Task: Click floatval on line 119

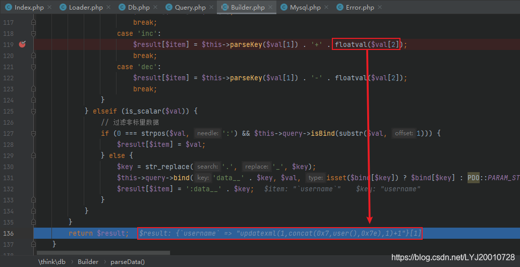Action: [351, 44]
